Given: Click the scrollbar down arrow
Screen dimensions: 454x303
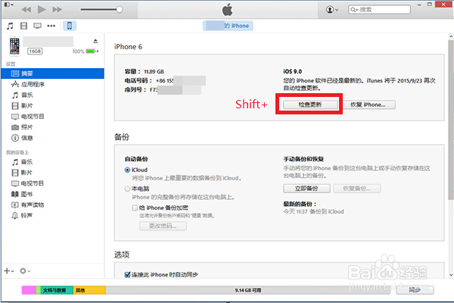Looking at the screenshot, I should coord(451,274).
